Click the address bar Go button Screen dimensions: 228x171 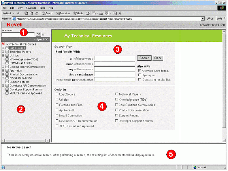point(210,19)
